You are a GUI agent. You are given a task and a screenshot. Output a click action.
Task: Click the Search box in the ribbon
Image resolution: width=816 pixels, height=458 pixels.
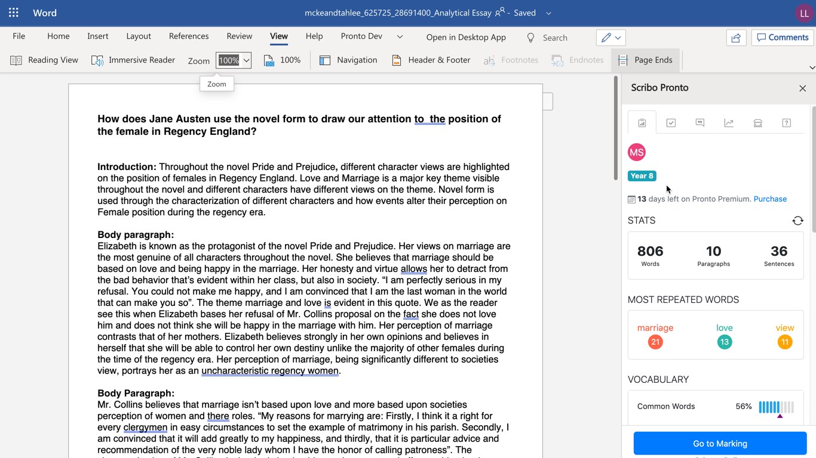554,38
